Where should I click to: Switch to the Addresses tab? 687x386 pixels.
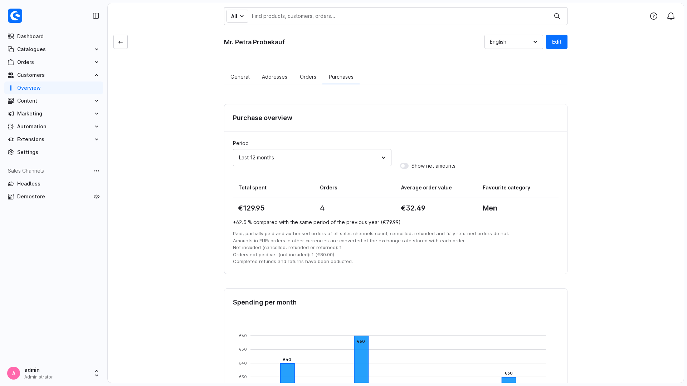(x=274, y=77)
